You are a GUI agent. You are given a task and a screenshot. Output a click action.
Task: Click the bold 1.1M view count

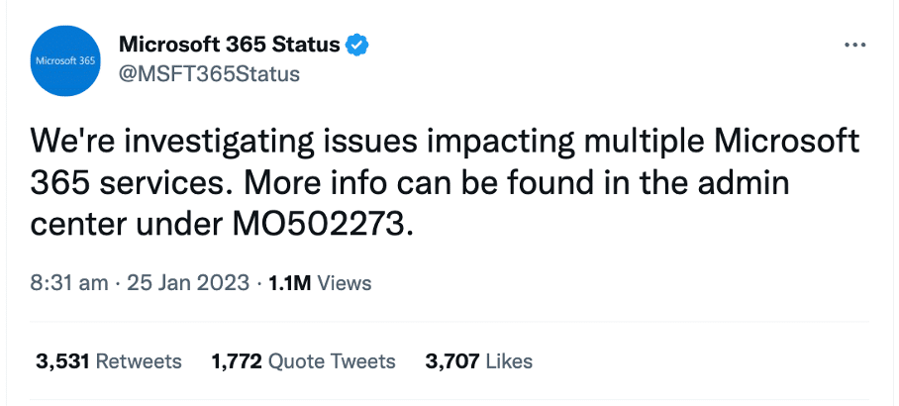pos(289,282)
